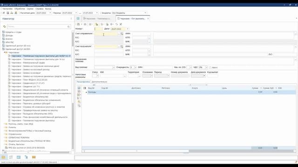
Task: Click into the Номер input field
Action: pos(98,29)
